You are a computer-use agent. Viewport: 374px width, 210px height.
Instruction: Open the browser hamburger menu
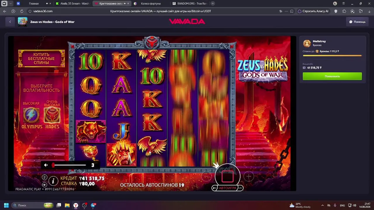click(x=344, y=3)
